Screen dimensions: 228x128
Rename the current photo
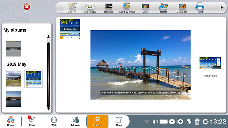108,8
